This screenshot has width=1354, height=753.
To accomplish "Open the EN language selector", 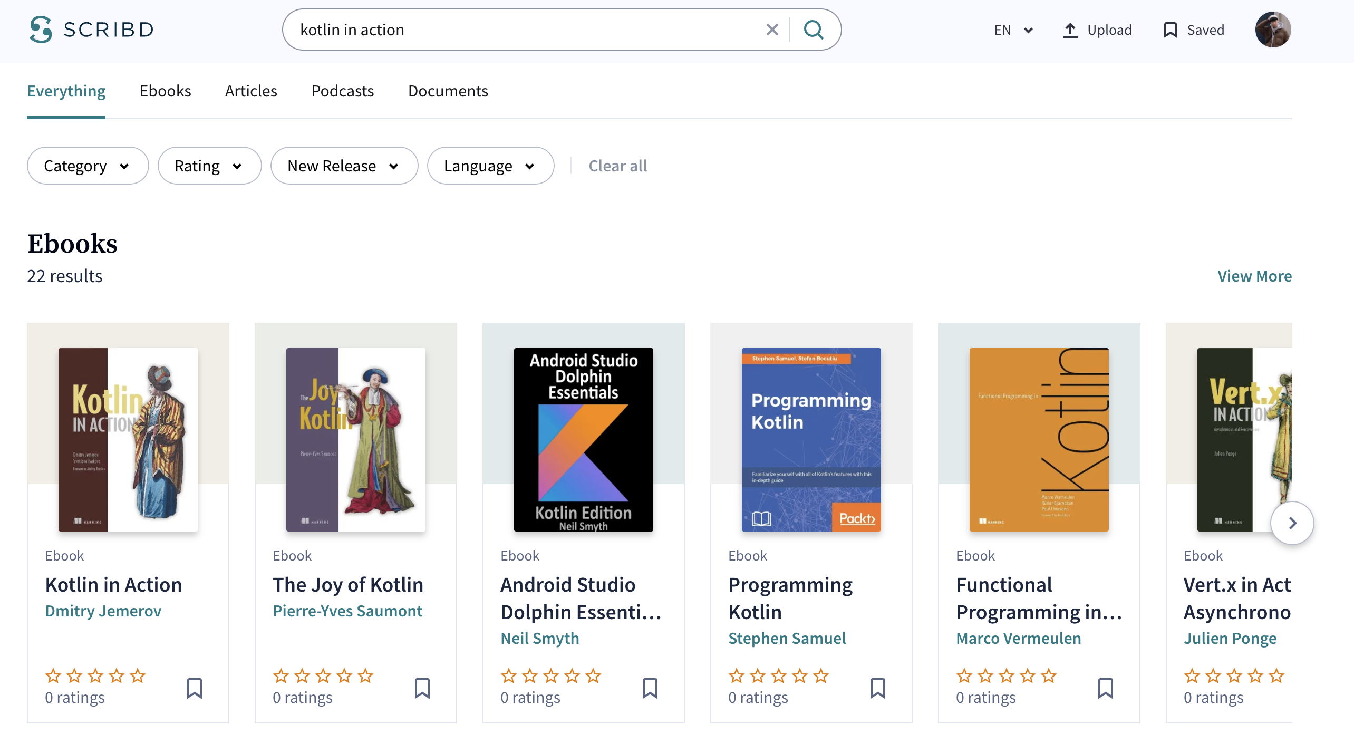I will pyautogui.click(x=1013, y=30).
